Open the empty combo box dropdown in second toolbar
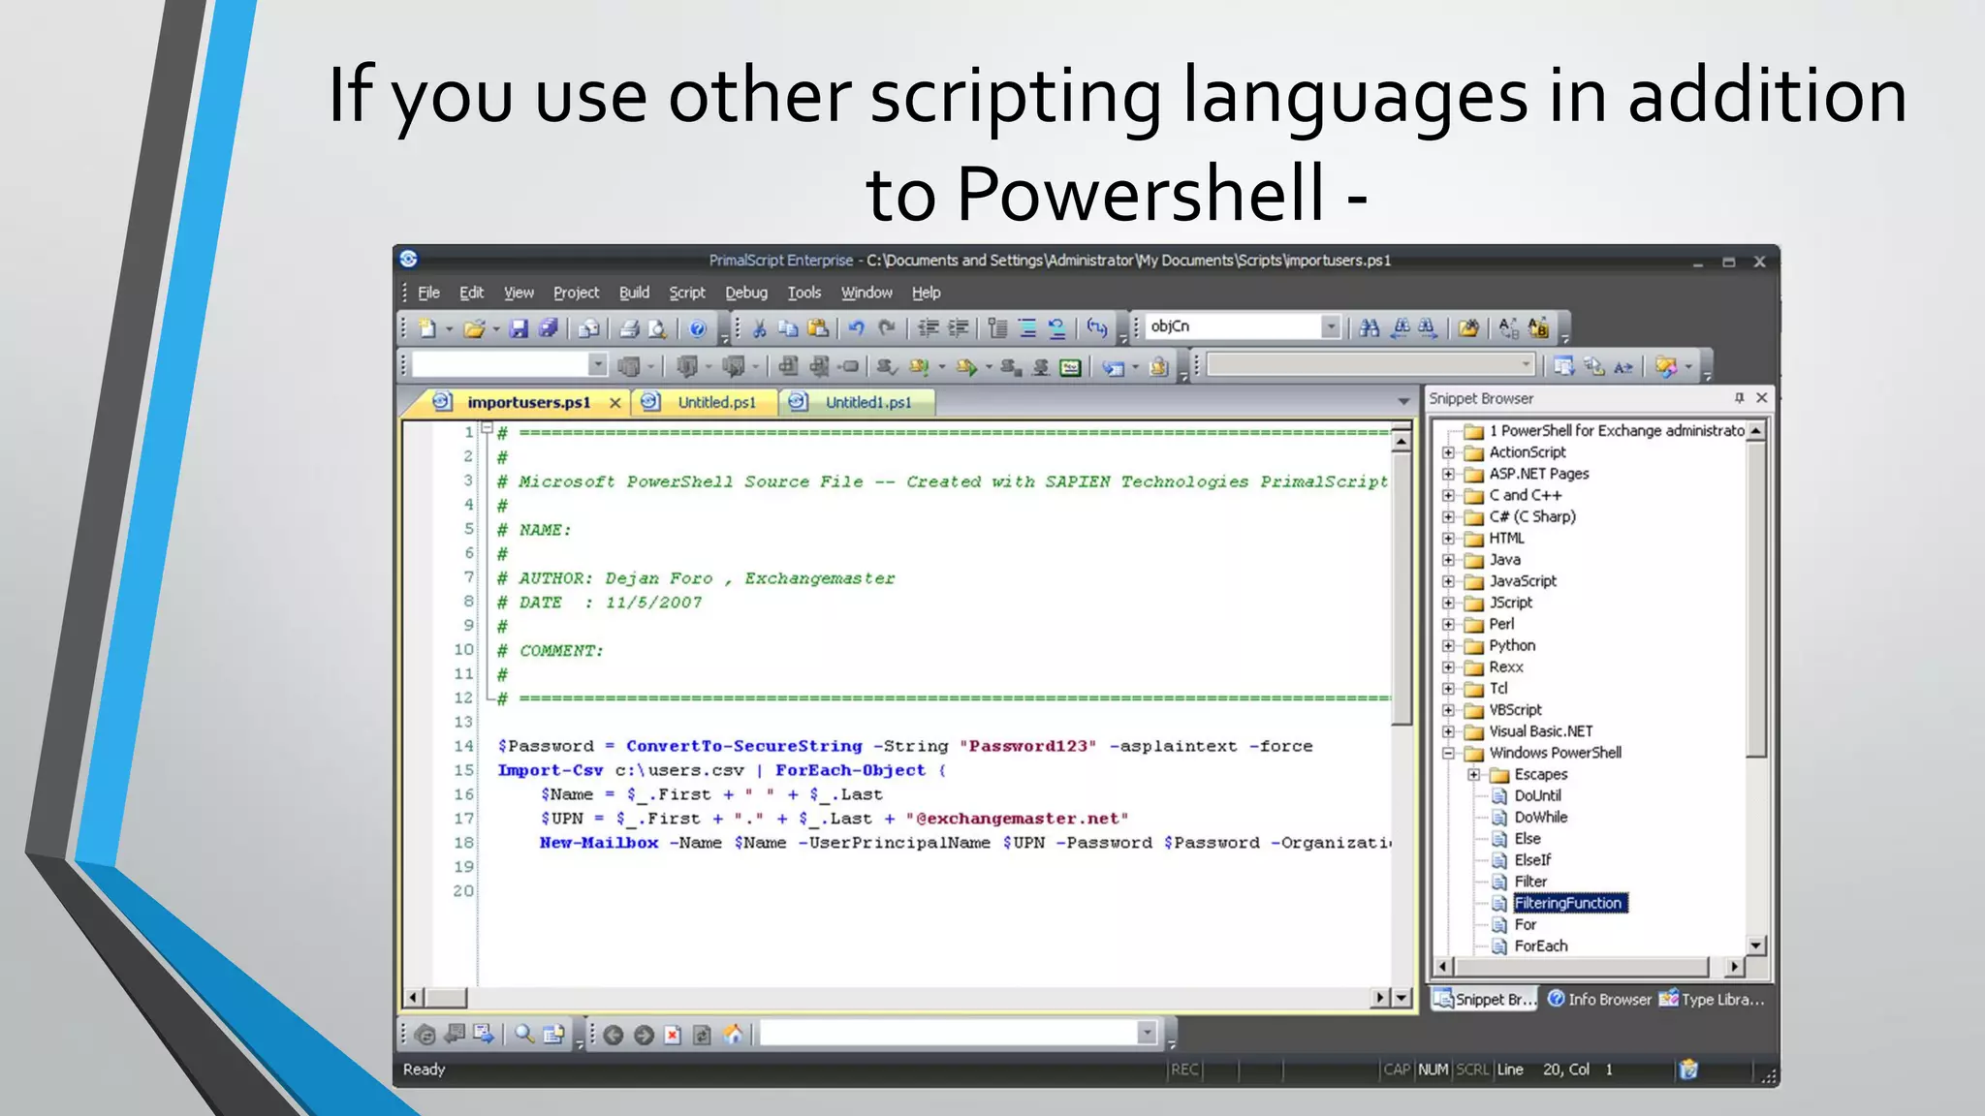 click(597, 365)
